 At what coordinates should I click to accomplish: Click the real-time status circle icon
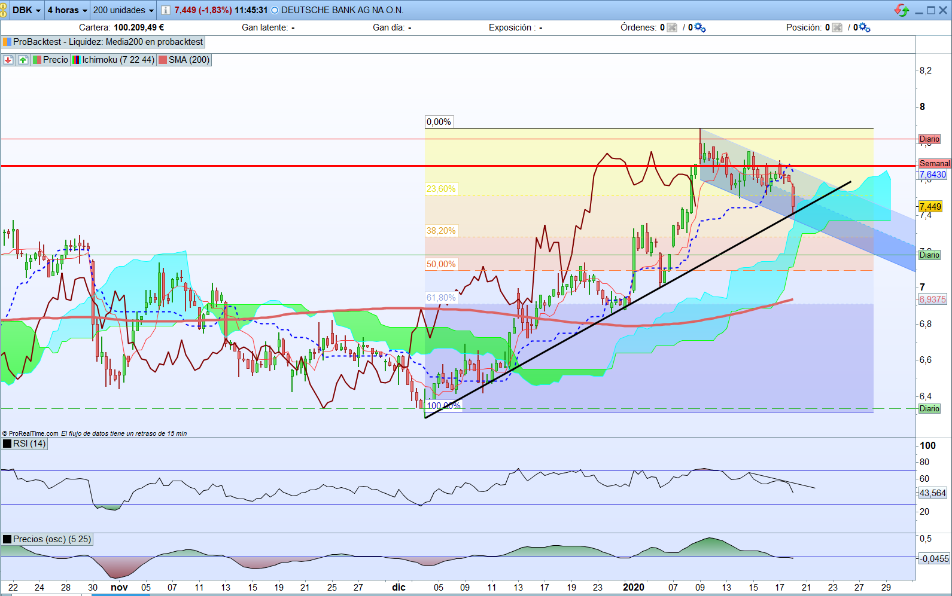[x=275, y=10]
